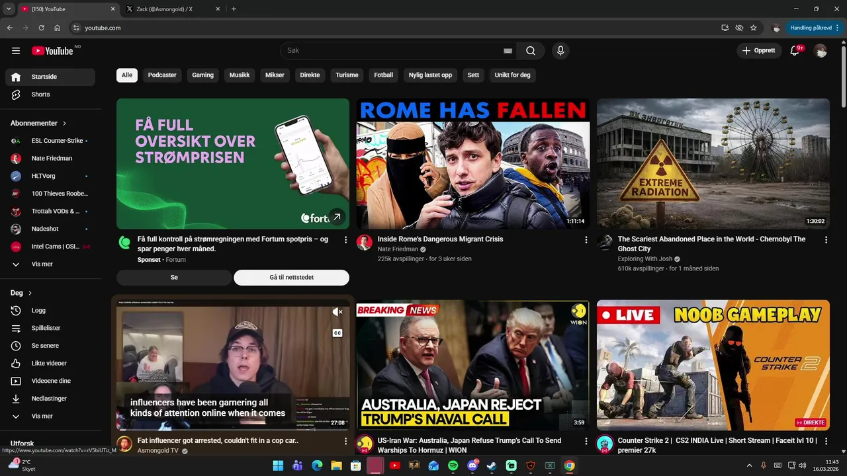Show more subscriptions with Vis mer
847x476 pixels.
(50, 264)
